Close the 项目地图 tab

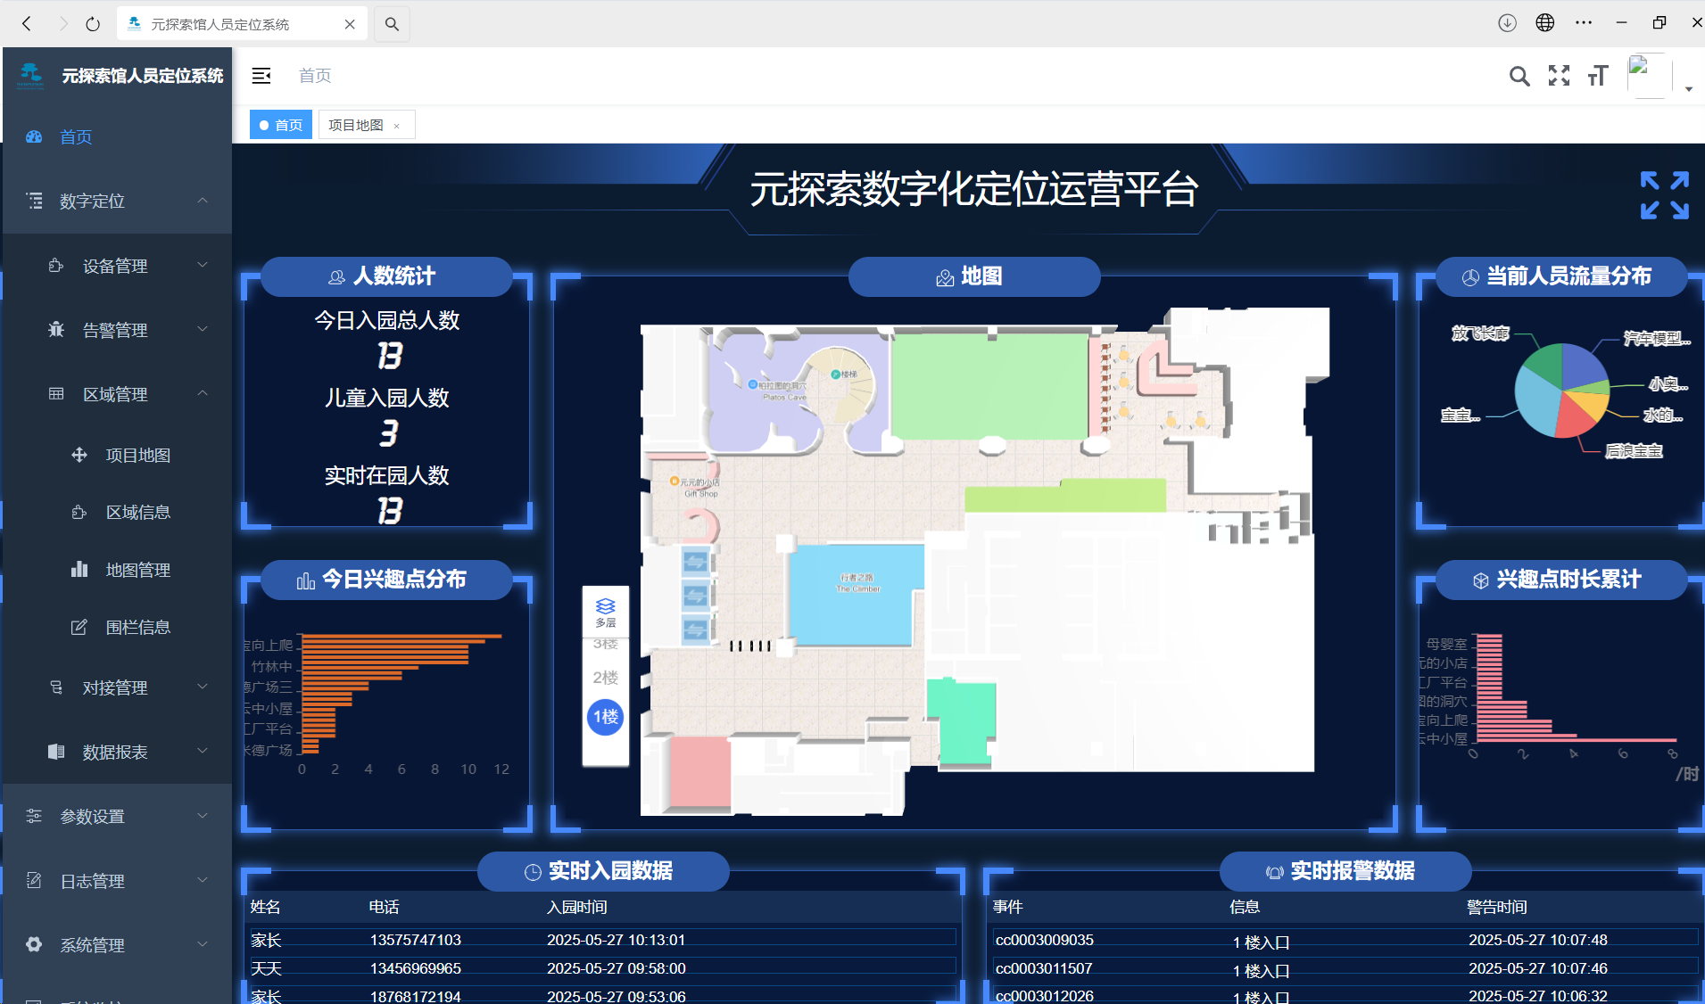pos(396,126)
